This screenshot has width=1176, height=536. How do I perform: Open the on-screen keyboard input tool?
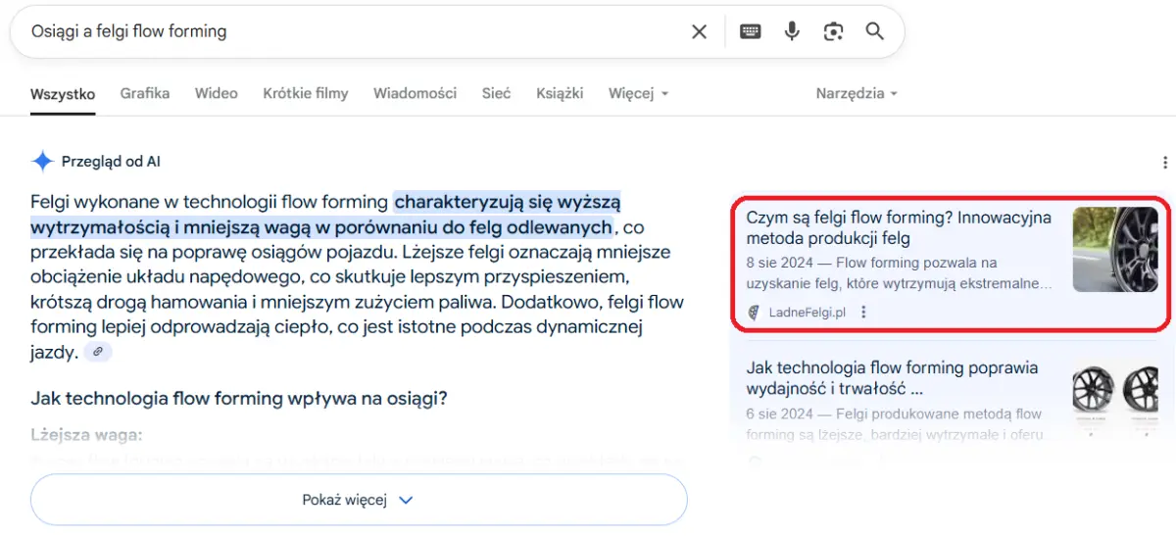750,31
